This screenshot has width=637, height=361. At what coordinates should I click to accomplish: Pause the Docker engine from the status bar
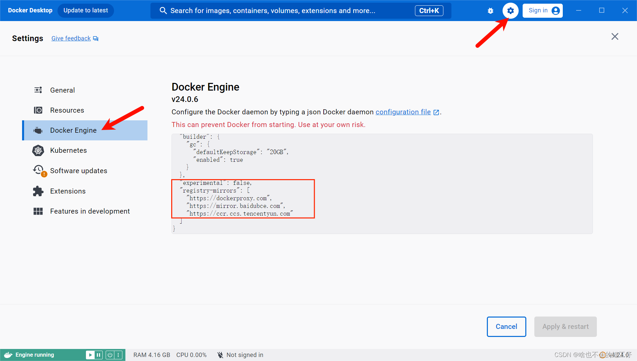click(x=98, y=355)
